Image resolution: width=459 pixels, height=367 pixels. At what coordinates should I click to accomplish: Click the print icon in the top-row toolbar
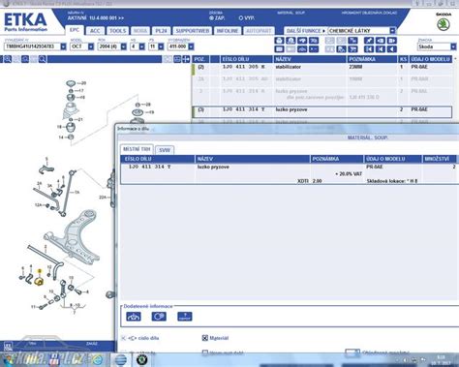coord(280,41)
